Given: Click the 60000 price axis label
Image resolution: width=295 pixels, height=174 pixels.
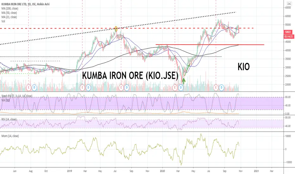Looking at the screenshot, I should point(288,16).
